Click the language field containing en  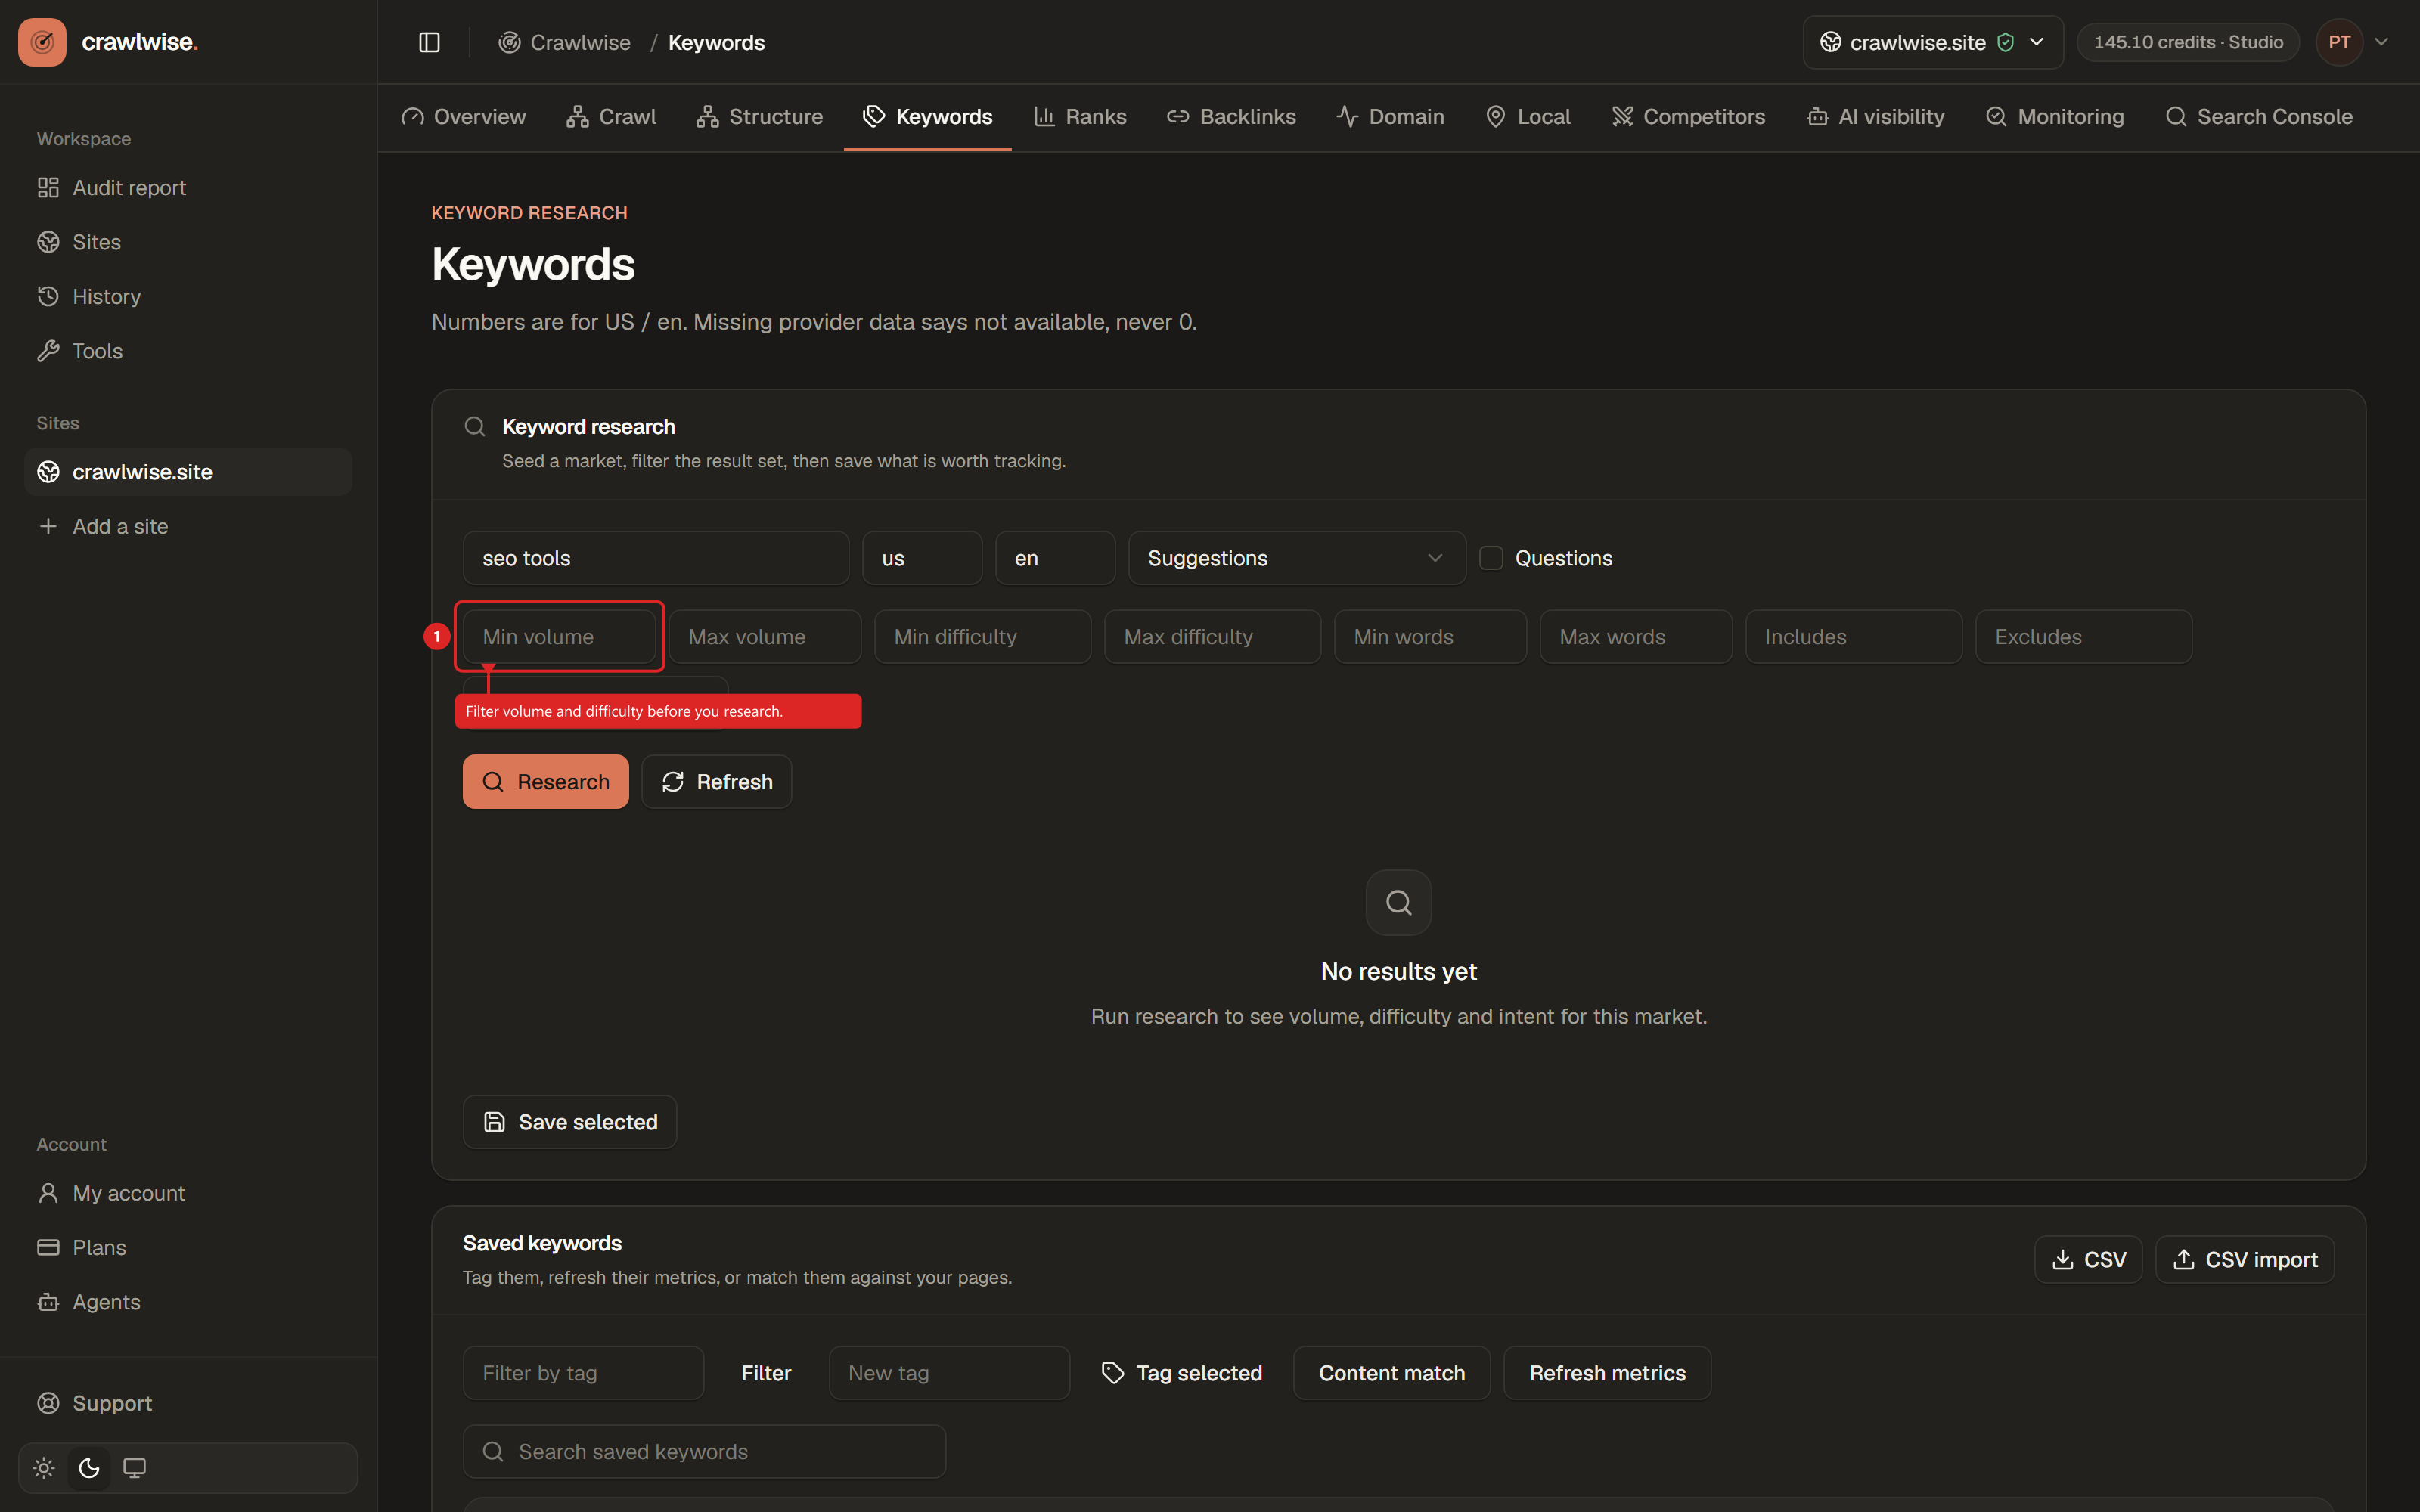tap(1055, 558)
